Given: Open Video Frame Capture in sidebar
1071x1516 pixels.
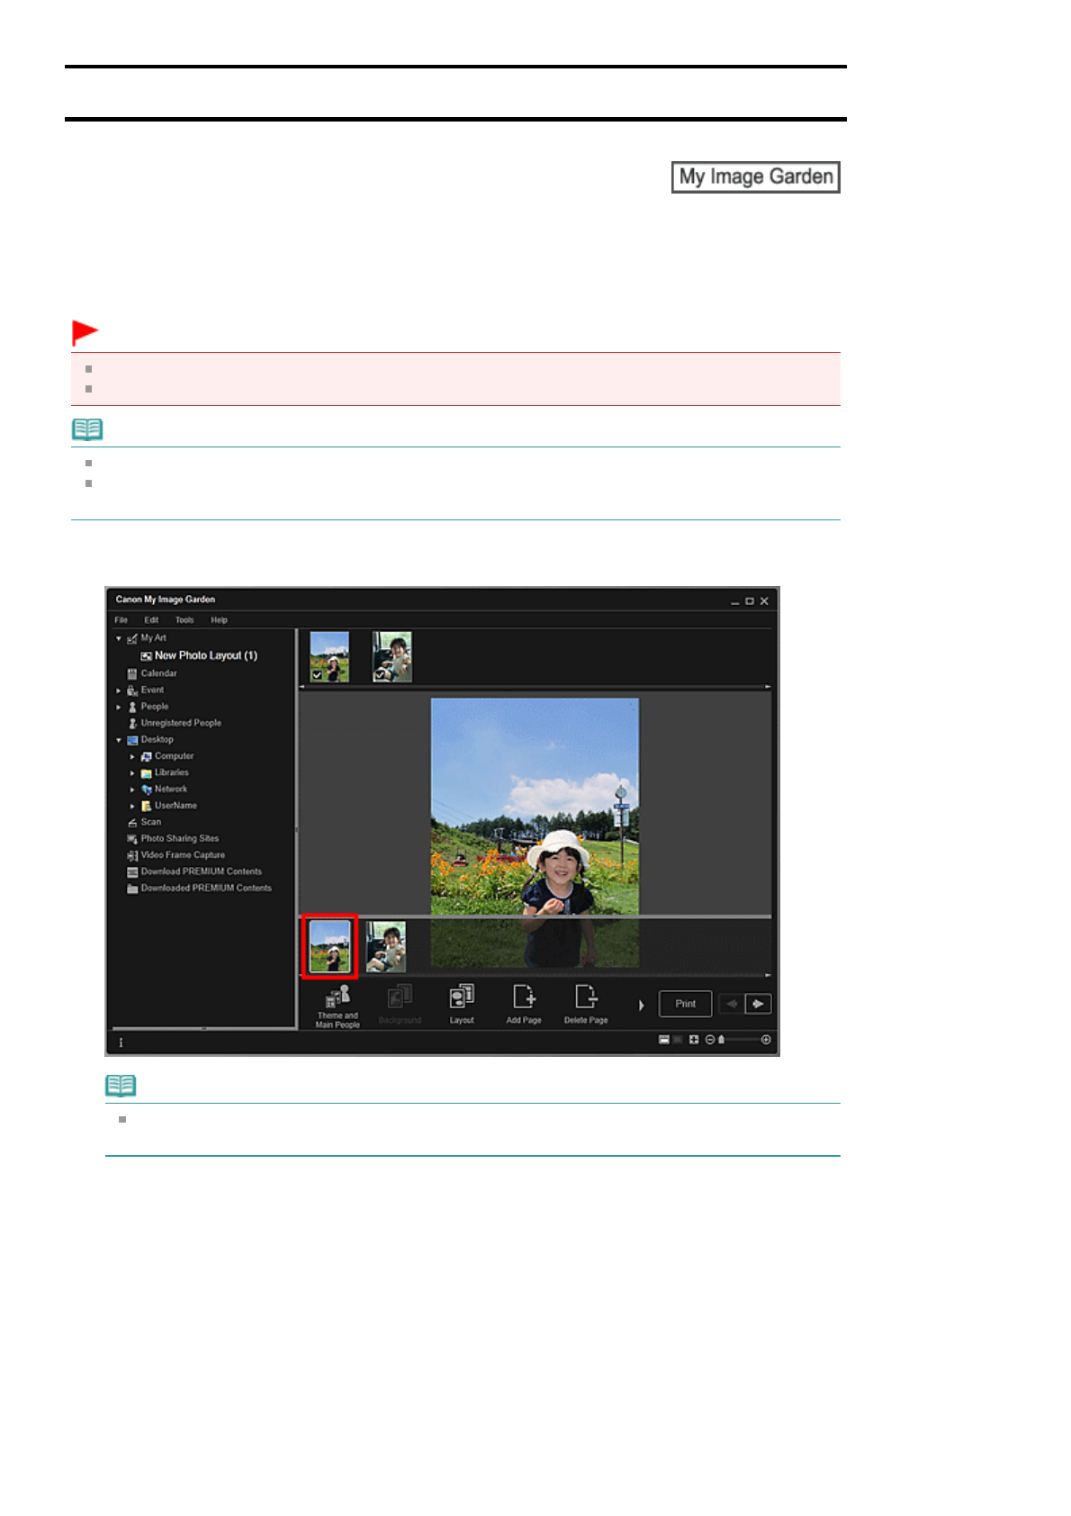Looking at the screenshot, I should pos(182,855).
